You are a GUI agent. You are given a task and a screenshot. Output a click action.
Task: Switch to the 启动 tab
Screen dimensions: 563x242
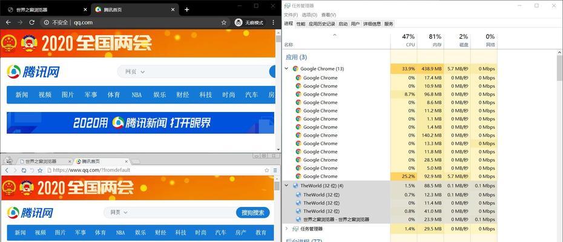[343, 24]
